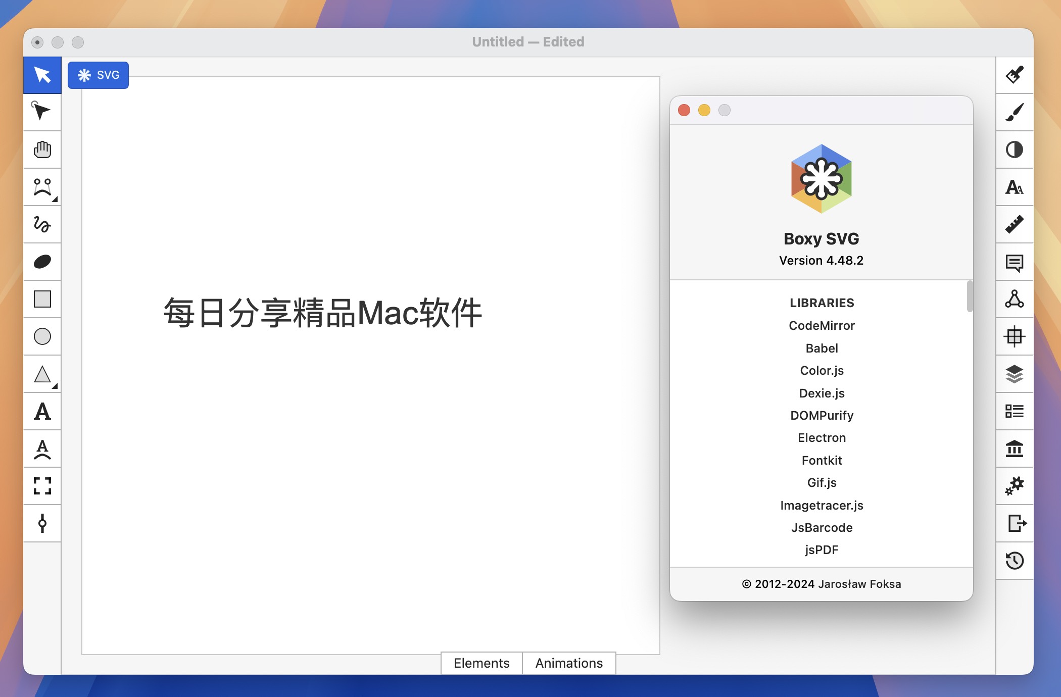Image resolution: width=1061 pixels, height=697 pixels.
Task: Select the Pan hand tool
Action: (42, 150)
